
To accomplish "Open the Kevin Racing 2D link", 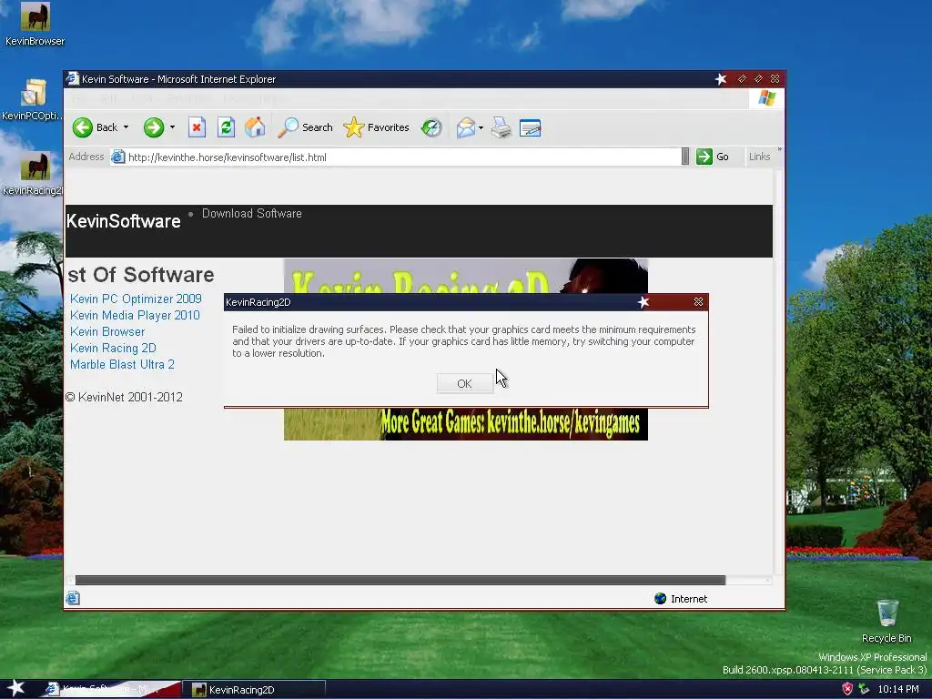I will click(x=113, y=349).
